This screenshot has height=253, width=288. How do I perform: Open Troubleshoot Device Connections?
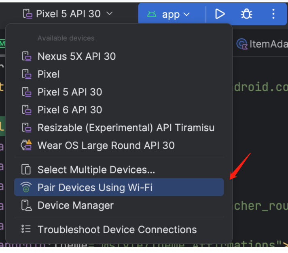(x=117, y=230)
